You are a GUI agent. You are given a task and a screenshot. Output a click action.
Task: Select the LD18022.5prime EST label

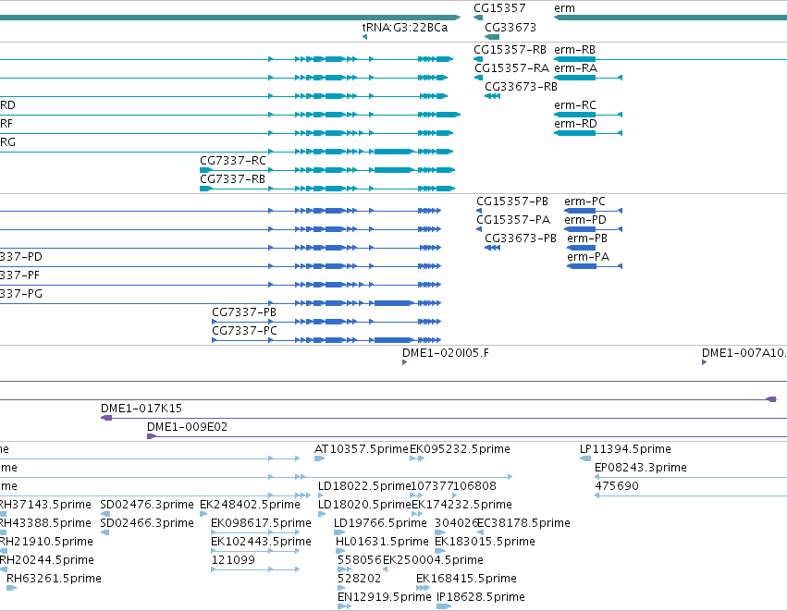click(364, 486)
